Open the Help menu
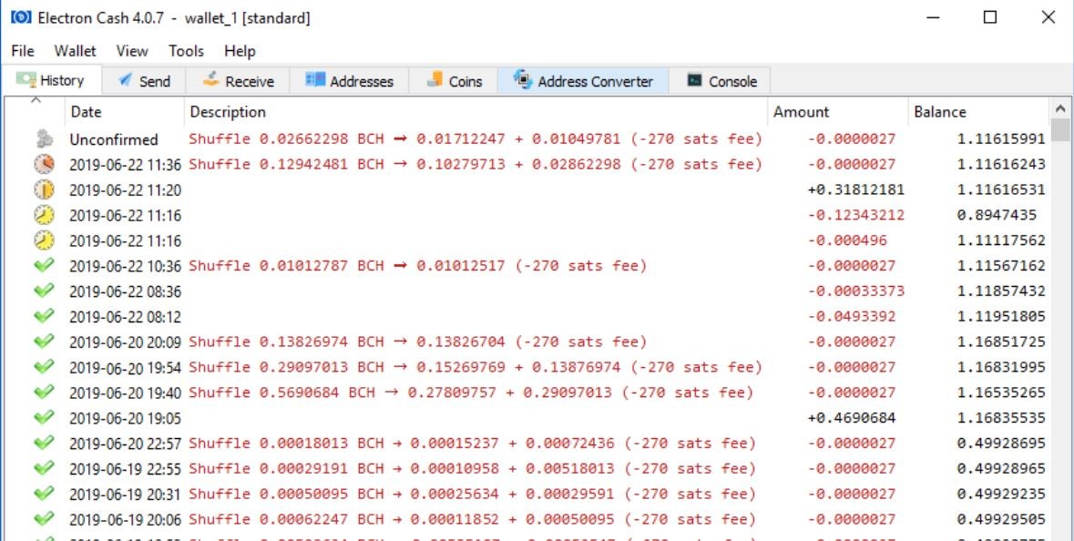1074x541 pixels. (240, 51)
